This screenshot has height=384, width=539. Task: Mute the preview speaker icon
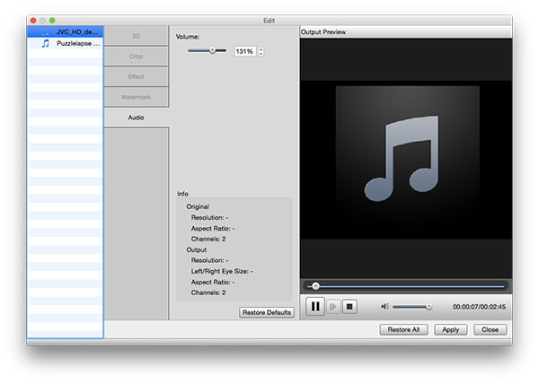[384, 307]
